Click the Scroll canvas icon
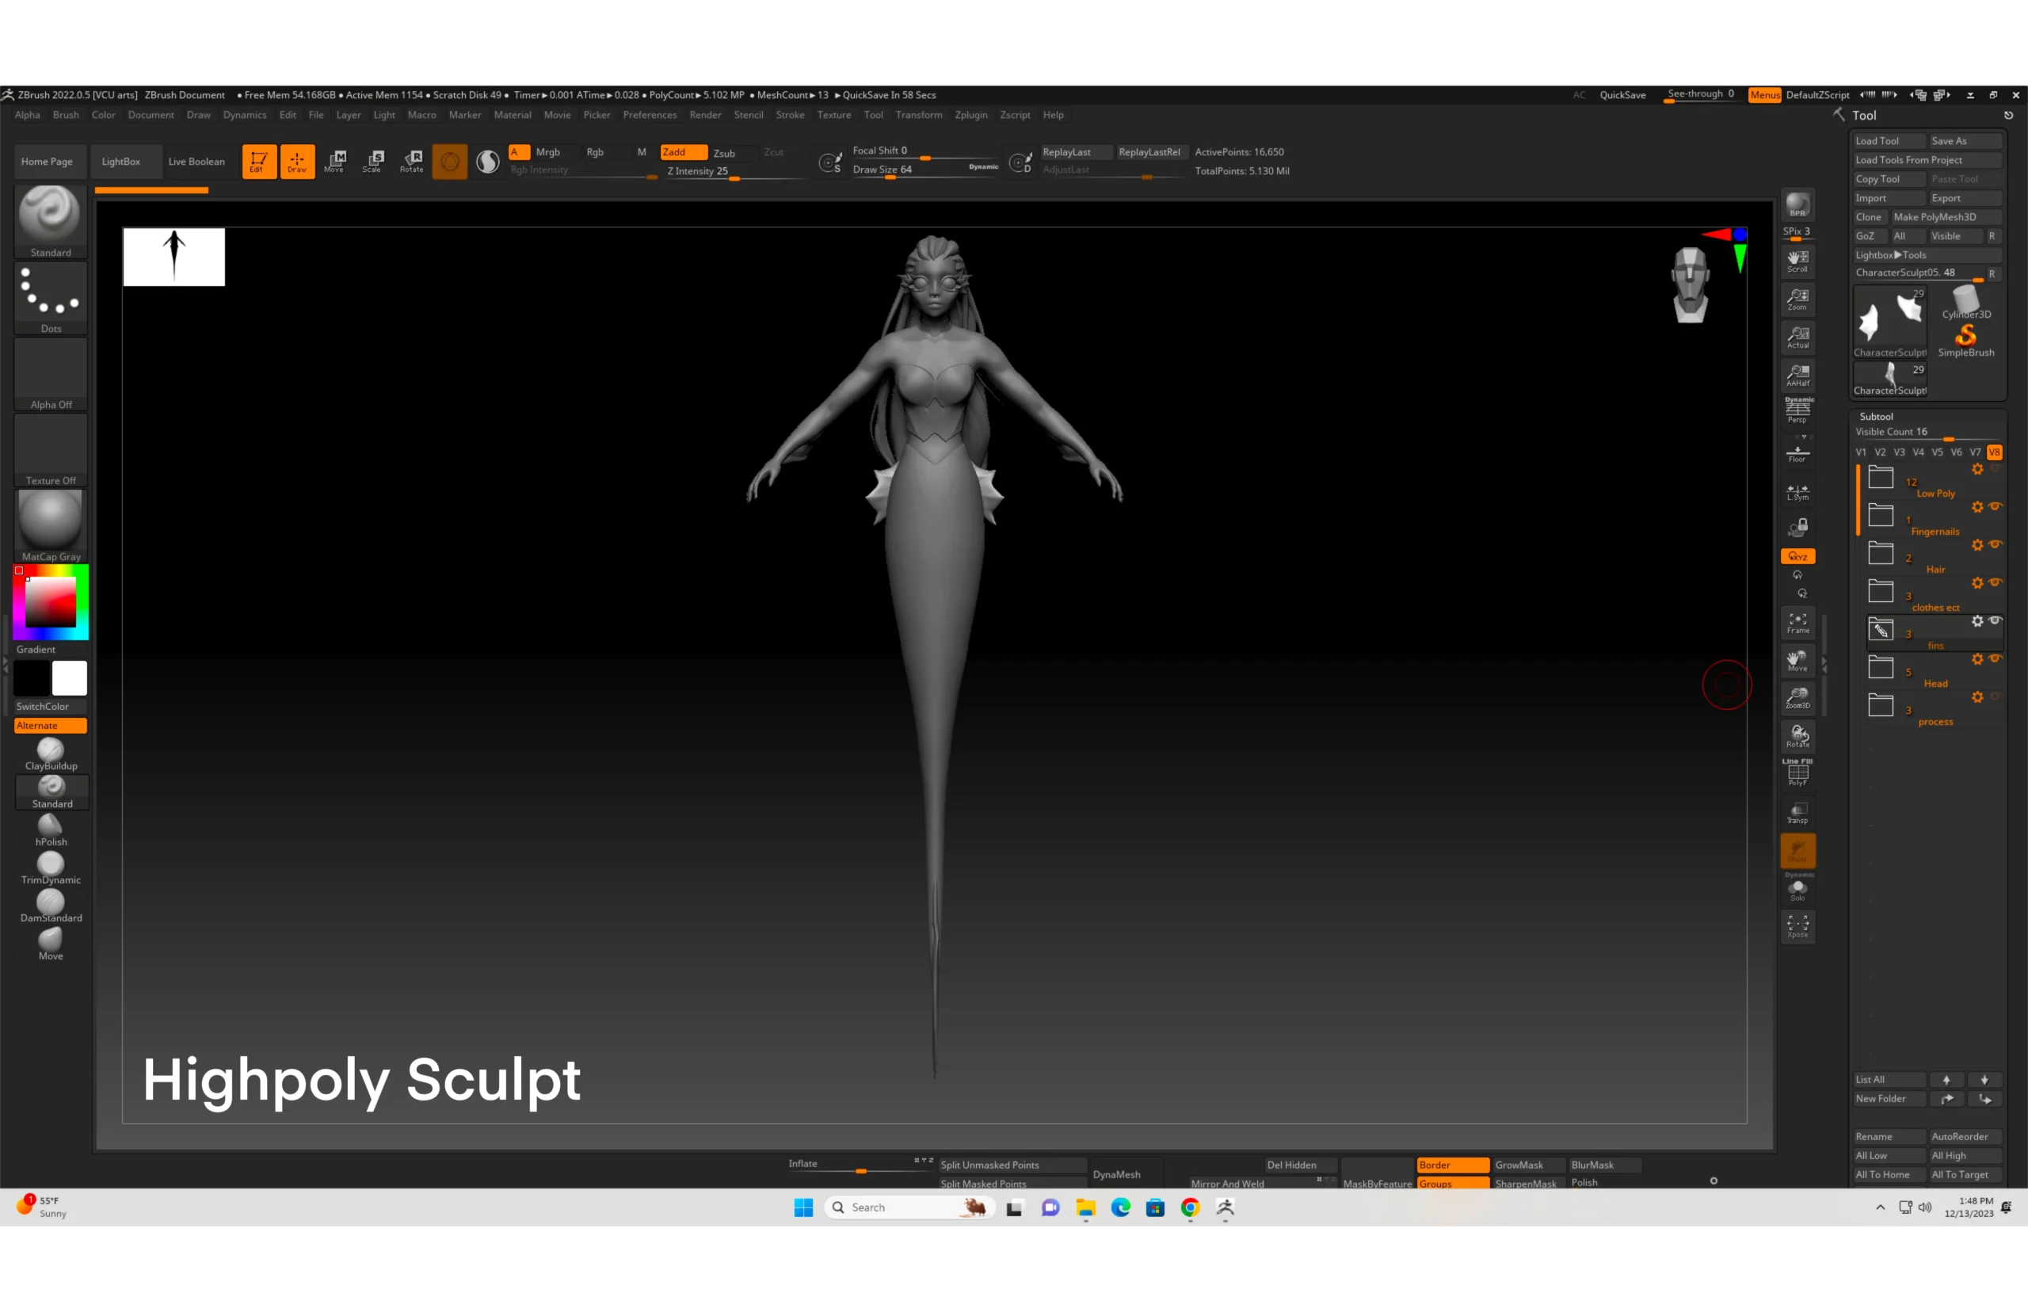 pos(1797,261)
